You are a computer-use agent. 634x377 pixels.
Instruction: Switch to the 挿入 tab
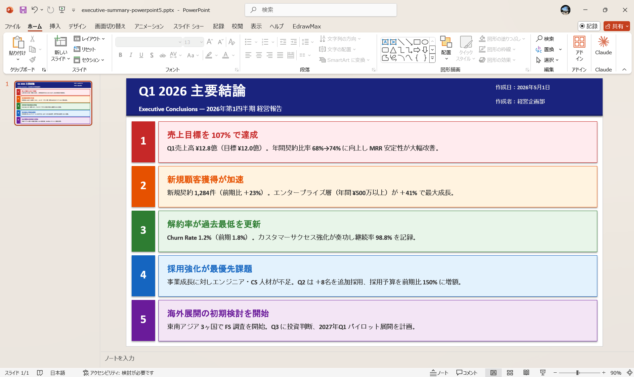point(55,26)
